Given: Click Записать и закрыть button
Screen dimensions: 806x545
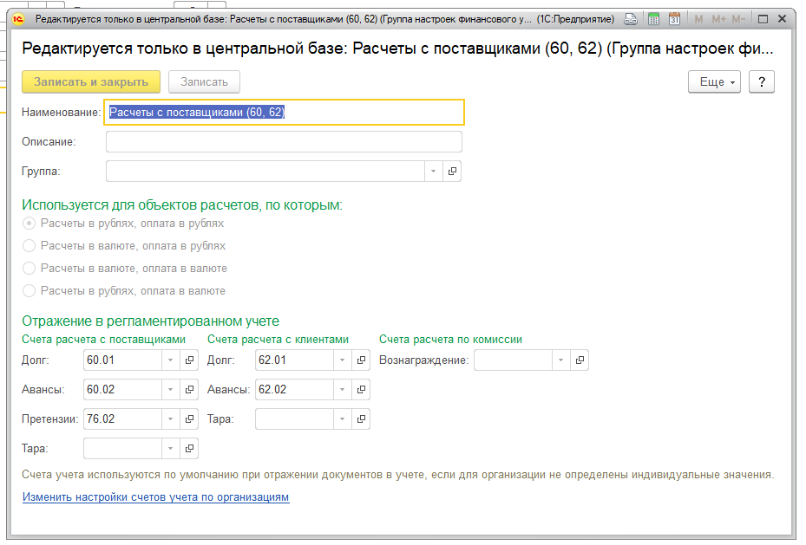Looking at the screenshot, I should [91, 81].
